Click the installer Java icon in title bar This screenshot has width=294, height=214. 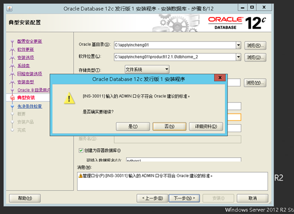coord(10,8)
